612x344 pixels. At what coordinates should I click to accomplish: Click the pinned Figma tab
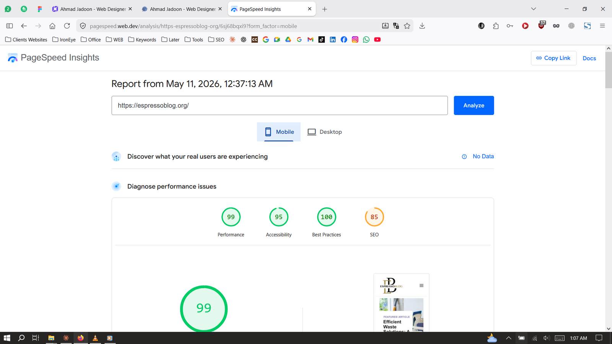(x=40, y=9)
